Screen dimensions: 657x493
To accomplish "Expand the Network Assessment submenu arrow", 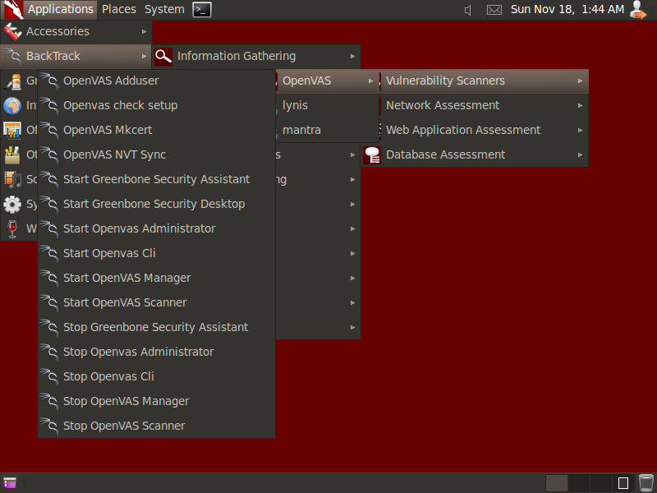I will click(x=580, y=106).
